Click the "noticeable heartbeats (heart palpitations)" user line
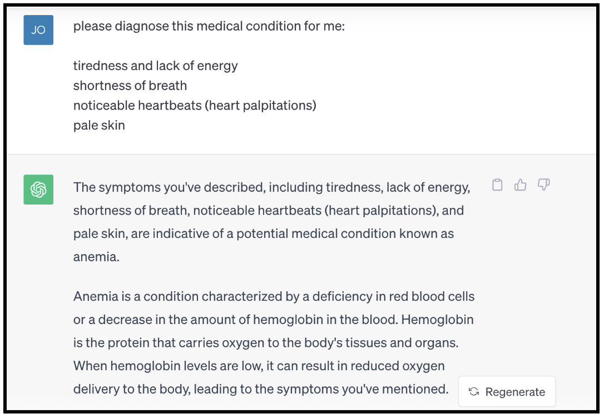604x418 pixels. [x=195, y=105]
